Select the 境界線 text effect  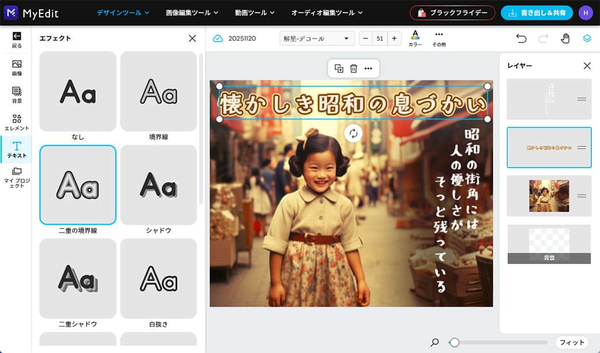tap(159, 91)
